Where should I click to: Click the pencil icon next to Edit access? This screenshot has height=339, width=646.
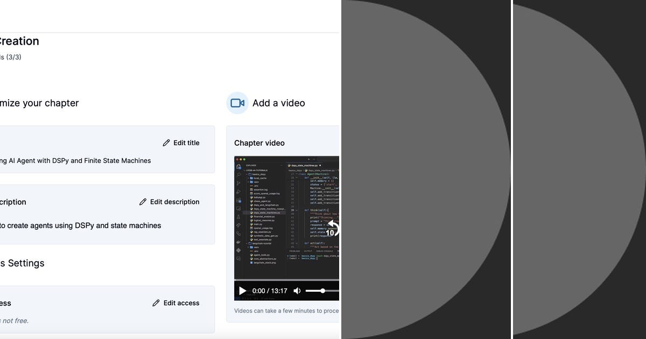point(156,303)
